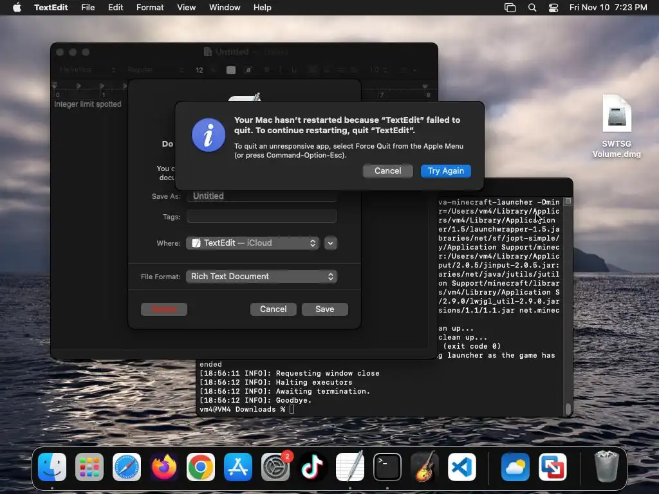
Task: Open the TextEdit app menu
Action: coord(51,7)
